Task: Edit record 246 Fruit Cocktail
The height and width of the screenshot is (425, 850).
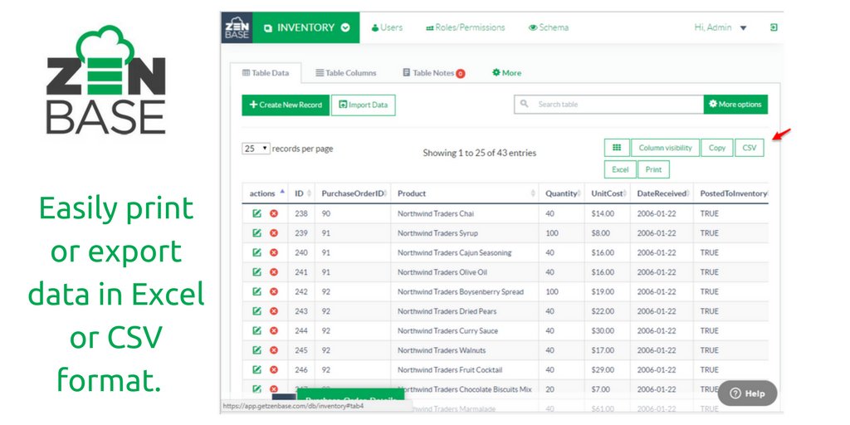Action: 257,369
